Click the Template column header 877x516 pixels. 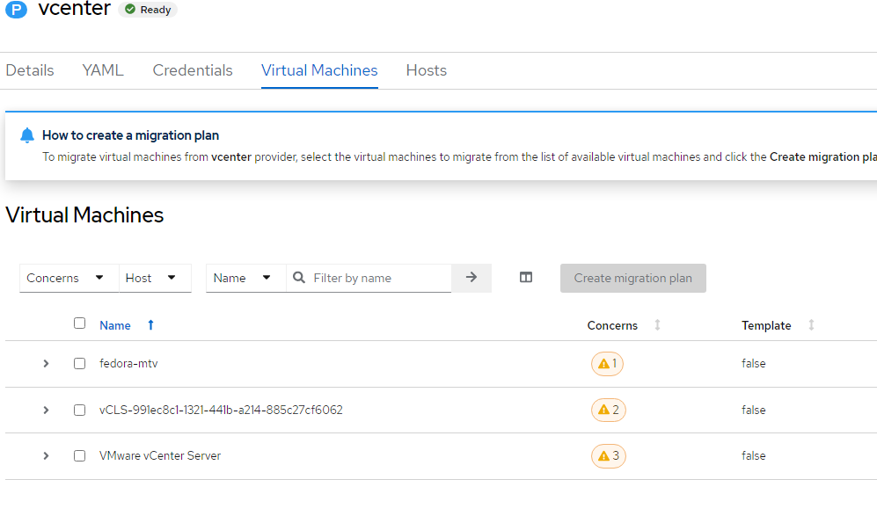pyautogui.click(x=766, y=325)
